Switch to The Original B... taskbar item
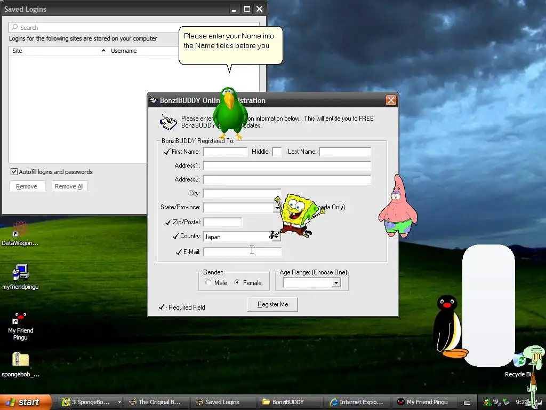This screenshot has height=410, width=546. click(x=155, y=402)
